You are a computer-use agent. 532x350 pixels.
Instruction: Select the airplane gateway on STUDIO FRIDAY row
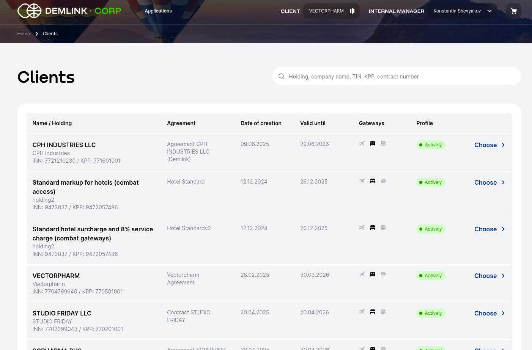362,312
